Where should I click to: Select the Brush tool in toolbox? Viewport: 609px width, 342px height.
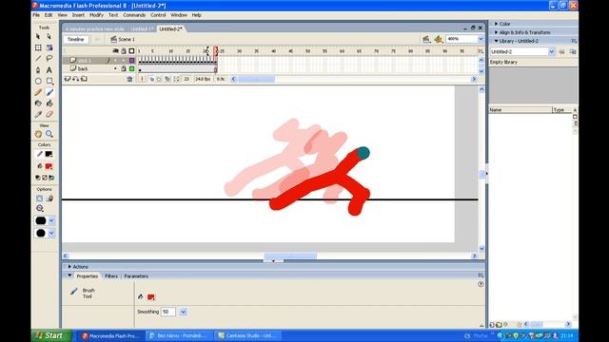coord(49,92)
